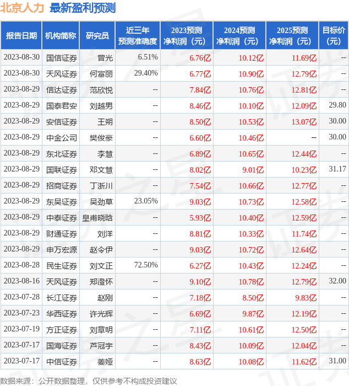Click the 国海证券 institution cell

(x=62, y=346)
